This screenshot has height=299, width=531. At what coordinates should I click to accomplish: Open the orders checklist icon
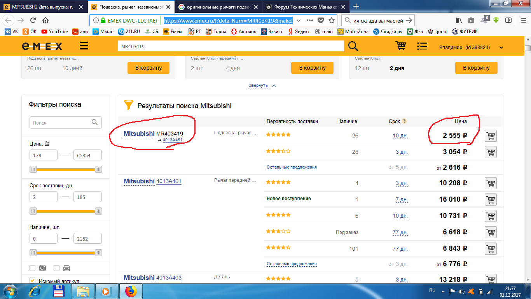coord(422,46)
